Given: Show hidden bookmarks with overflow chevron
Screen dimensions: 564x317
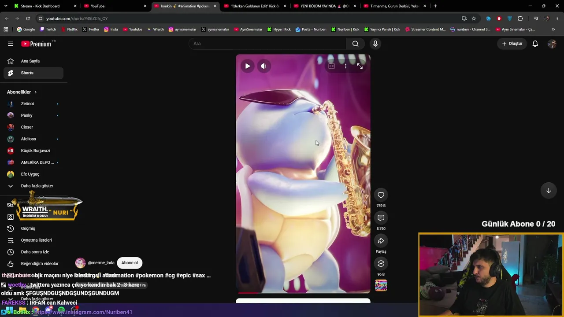Looking at the screenshot, I should pyautogui.click(x=553, y=29).
